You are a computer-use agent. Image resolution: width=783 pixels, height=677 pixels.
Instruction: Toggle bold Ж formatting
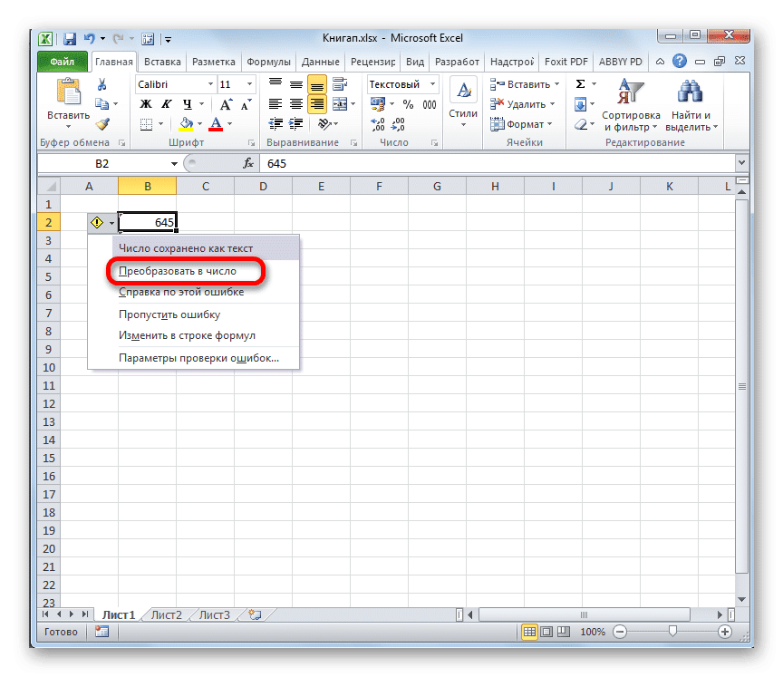(146, 104)
